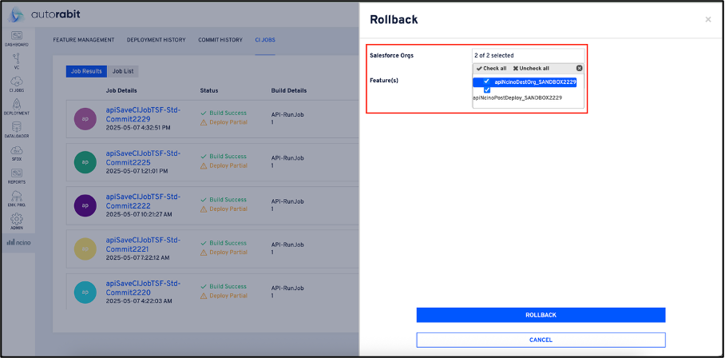Image resolution: width=725 pixels, height=358 pixels.
Task: Open Dataloader in the sidebar
Action: 16,129
